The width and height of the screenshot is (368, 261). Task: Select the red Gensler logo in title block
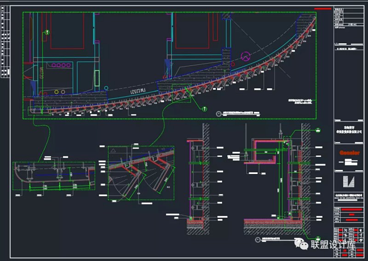click(349, 152)
